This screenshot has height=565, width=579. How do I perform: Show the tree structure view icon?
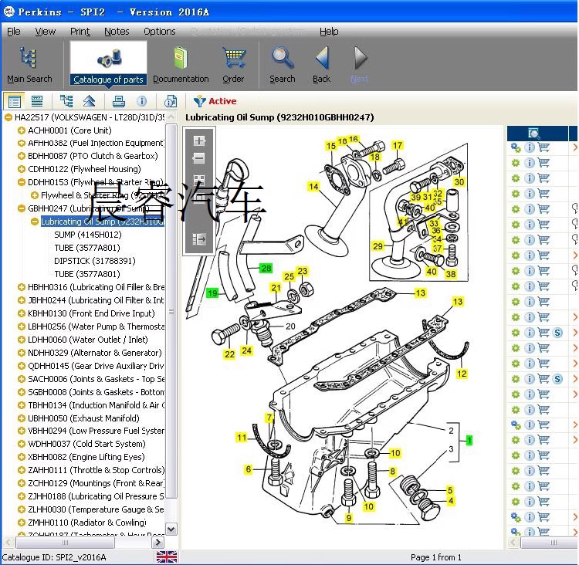coord(66,101)
